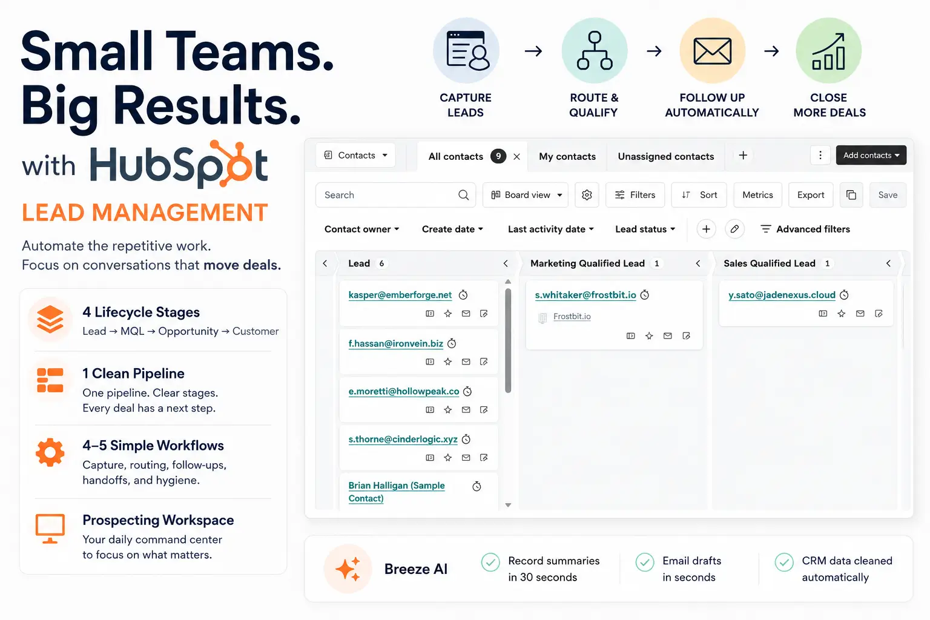Open the three-dot more options menu
The height and width of the screenshot is (620, 930).
coord(820,156)
